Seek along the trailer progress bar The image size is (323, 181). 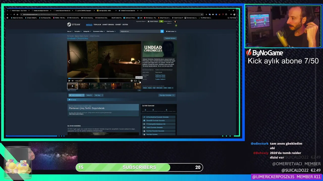(104, 78)
